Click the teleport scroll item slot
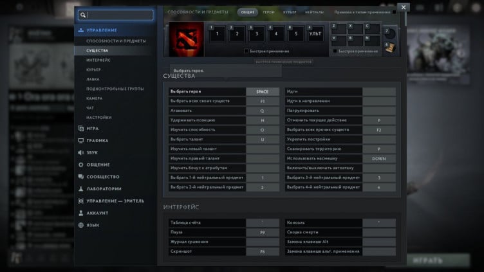Image resolution: width=484 pixels, height=272 pixels. tap(390, 47)
